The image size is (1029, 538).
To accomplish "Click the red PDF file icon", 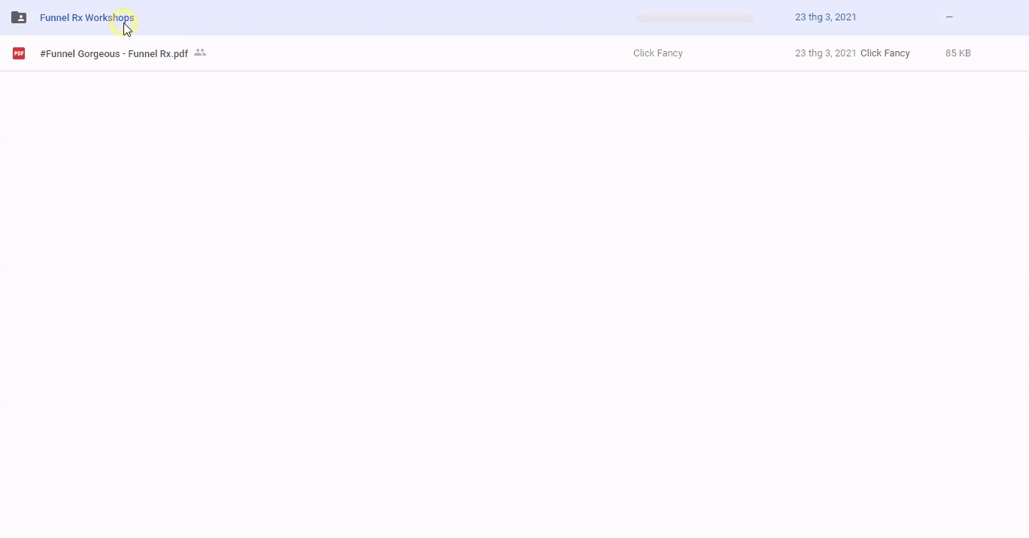I will pos(19,53).
